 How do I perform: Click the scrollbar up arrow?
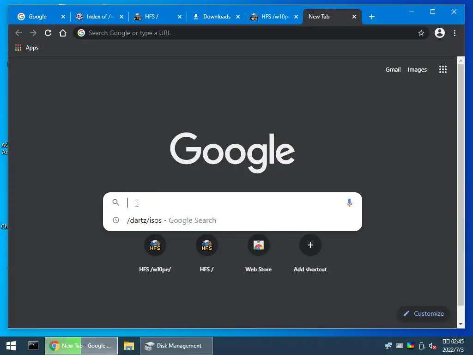tap(461, 61)
